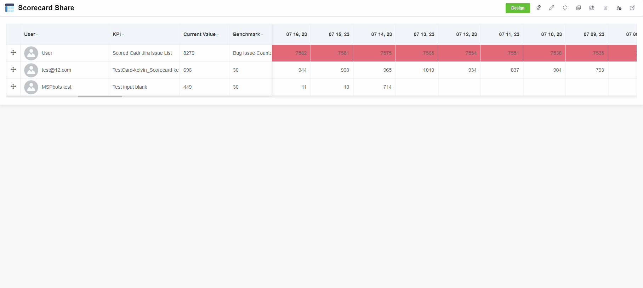Select the Scored Cadr Jira issue List KPI
This screenshot has width=643, height=288.
click(x=142, y=53)
